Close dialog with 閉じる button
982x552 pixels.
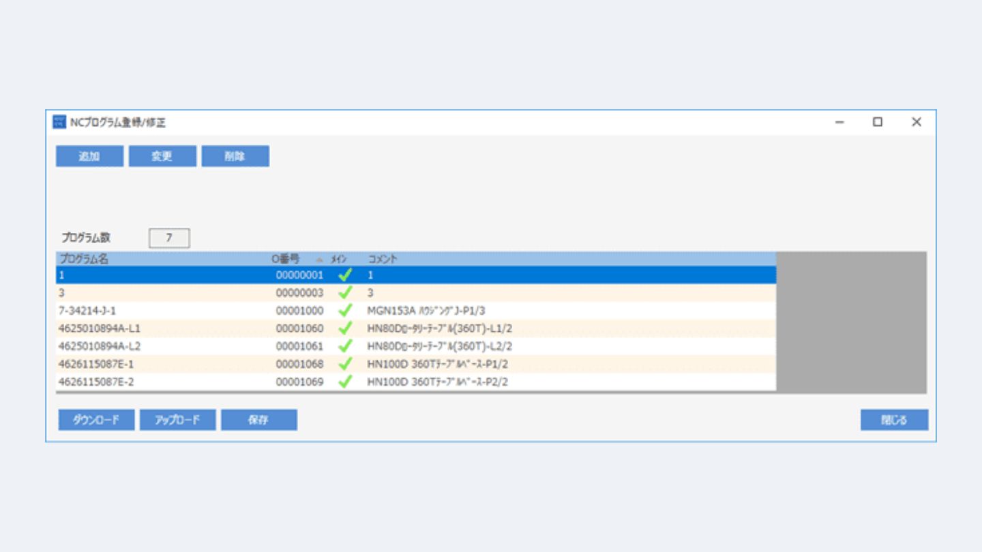894,420
